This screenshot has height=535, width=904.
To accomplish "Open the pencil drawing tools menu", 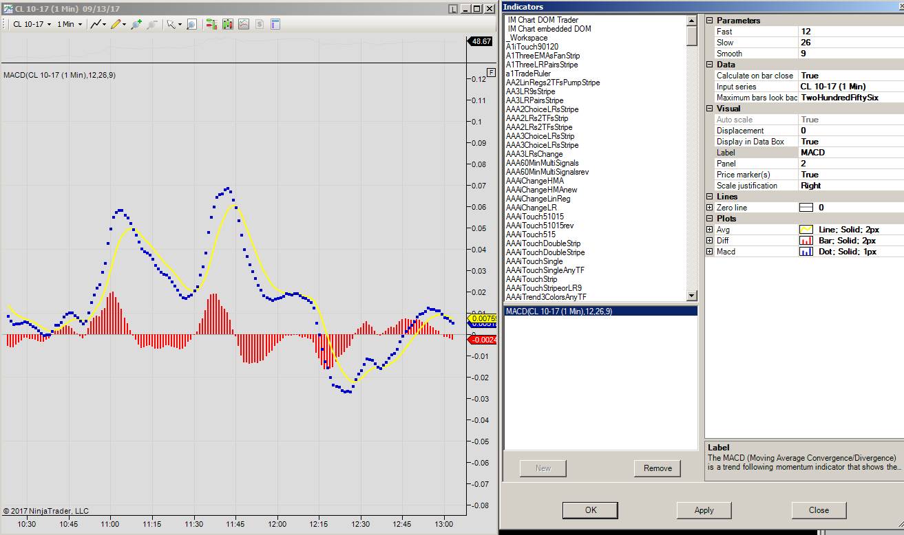I will pyautogui.click(x=118, y=24).
